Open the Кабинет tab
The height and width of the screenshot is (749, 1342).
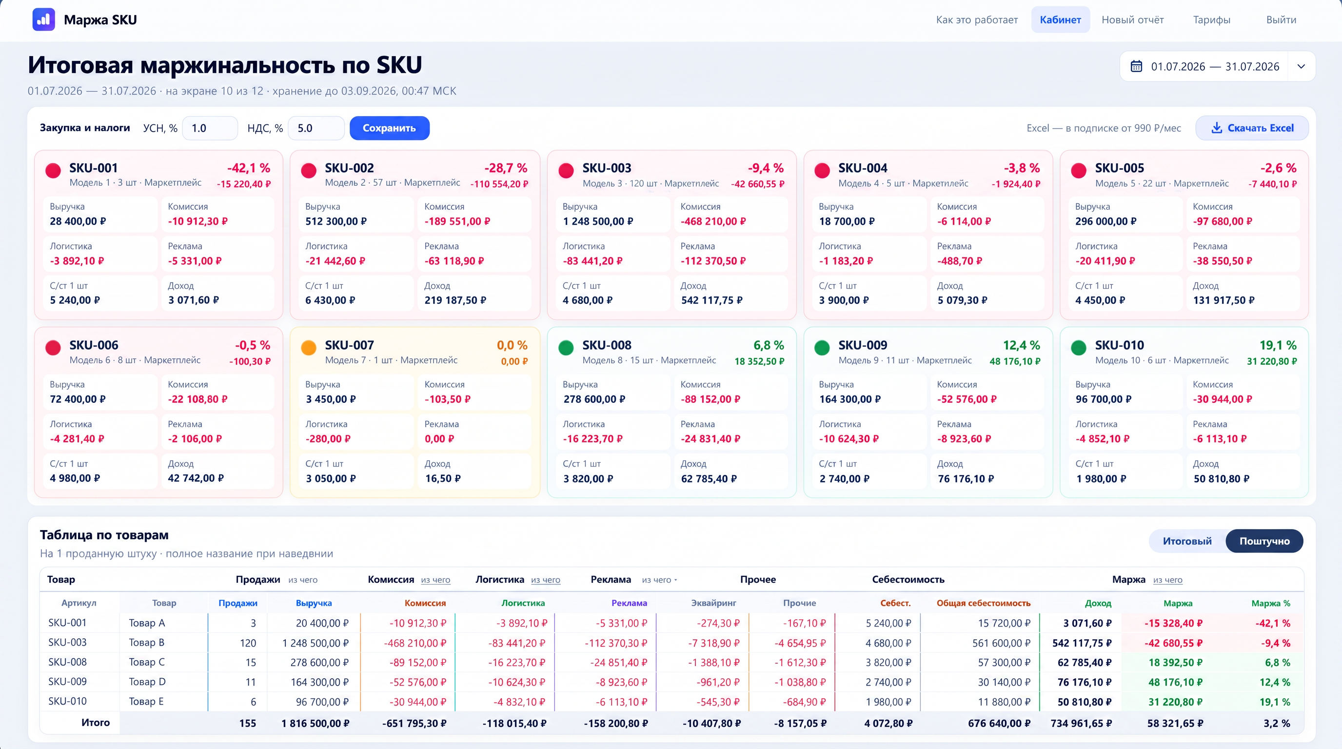click(x=1060, y=20)
